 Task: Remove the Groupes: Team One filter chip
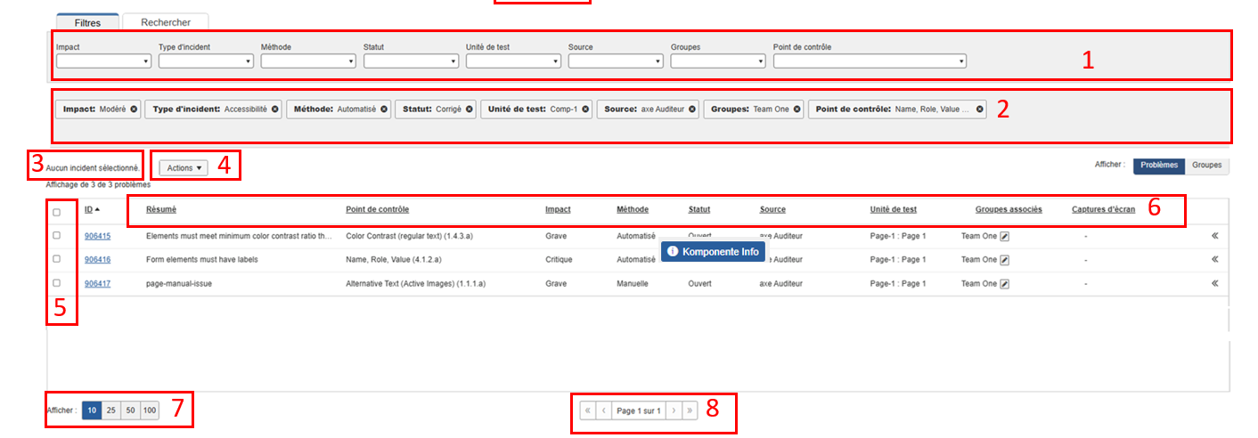[x=797, y=109]
